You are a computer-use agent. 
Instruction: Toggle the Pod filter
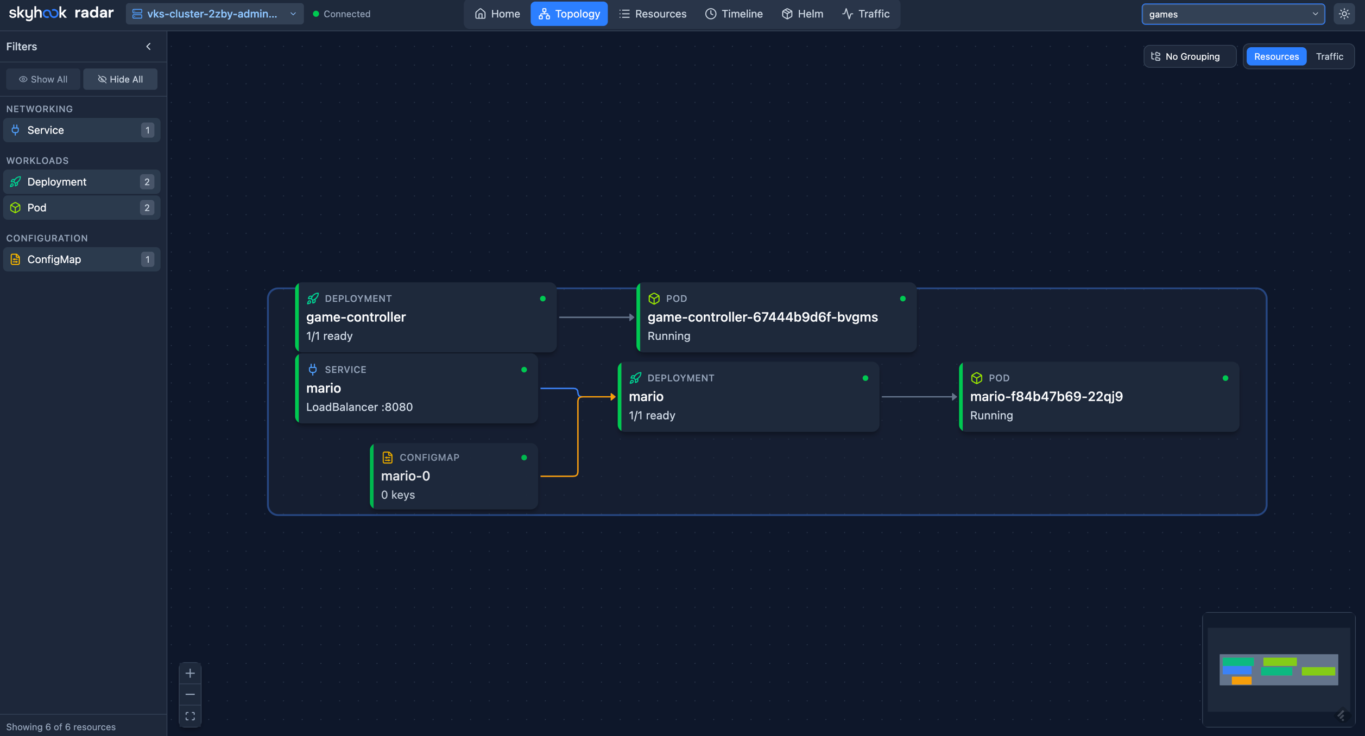(81, 208)
